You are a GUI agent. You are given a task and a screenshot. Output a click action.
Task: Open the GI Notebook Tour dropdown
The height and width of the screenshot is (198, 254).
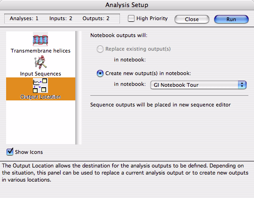pyautogui.click(x=198, y=85)
